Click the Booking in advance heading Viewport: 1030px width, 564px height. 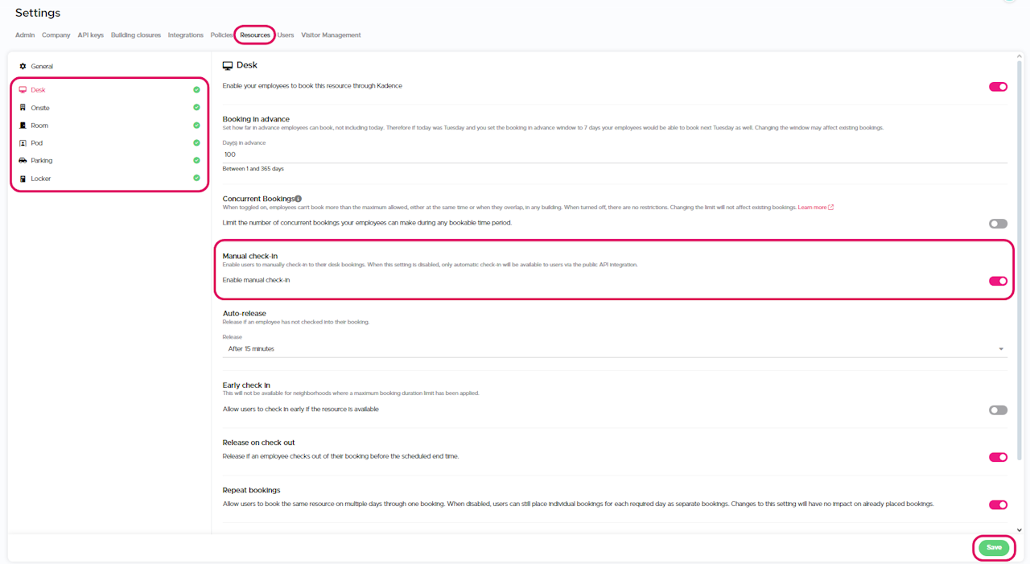click(256, 119)
